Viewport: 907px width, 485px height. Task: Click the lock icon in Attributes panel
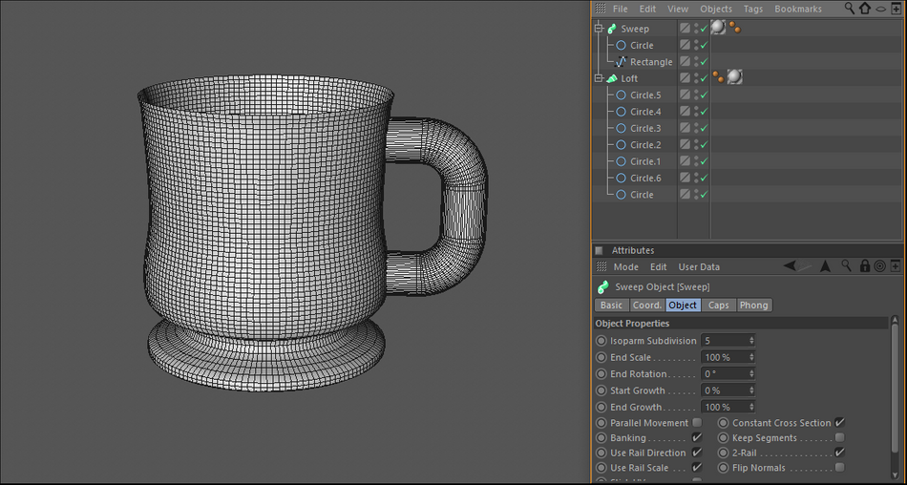coord(865,266)
